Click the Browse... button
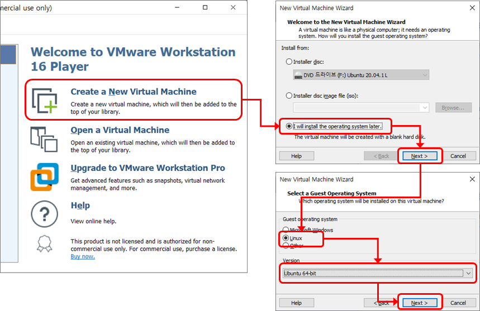This screenshot has height=311, width=480. click(453, 108)
